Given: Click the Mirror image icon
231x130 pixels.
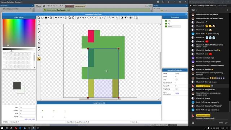Looking at the screenshot, I should pos(78,18).
